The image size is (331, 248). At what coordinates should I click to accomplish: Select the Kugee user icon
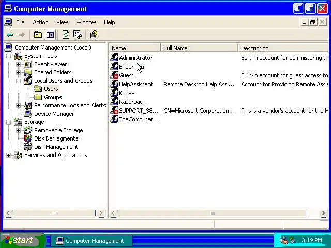(x=114, y=93)
